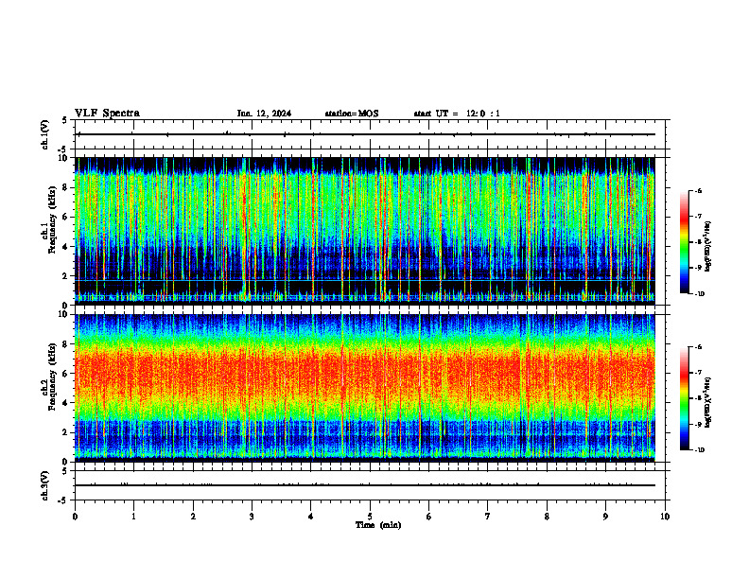This screenshot has height=579, width=749.
Task: Click time-axis tick label "7"
Action: [x=488, y=517]
